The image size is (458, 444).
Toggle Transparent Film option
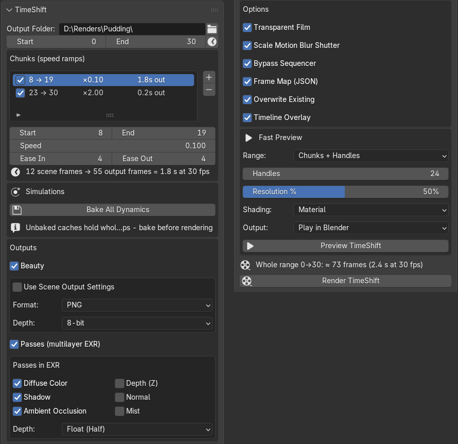(247, 27)
